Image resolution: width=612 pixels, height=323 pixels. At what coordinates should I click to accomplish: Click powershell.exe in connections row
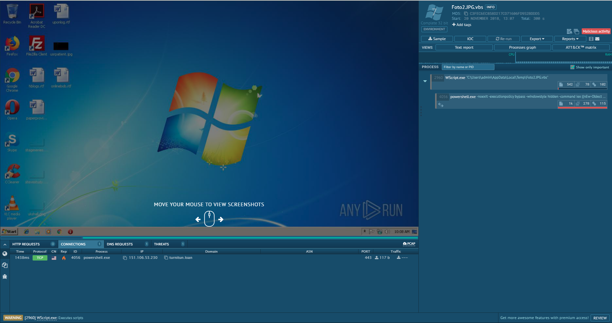click(97, 258)
